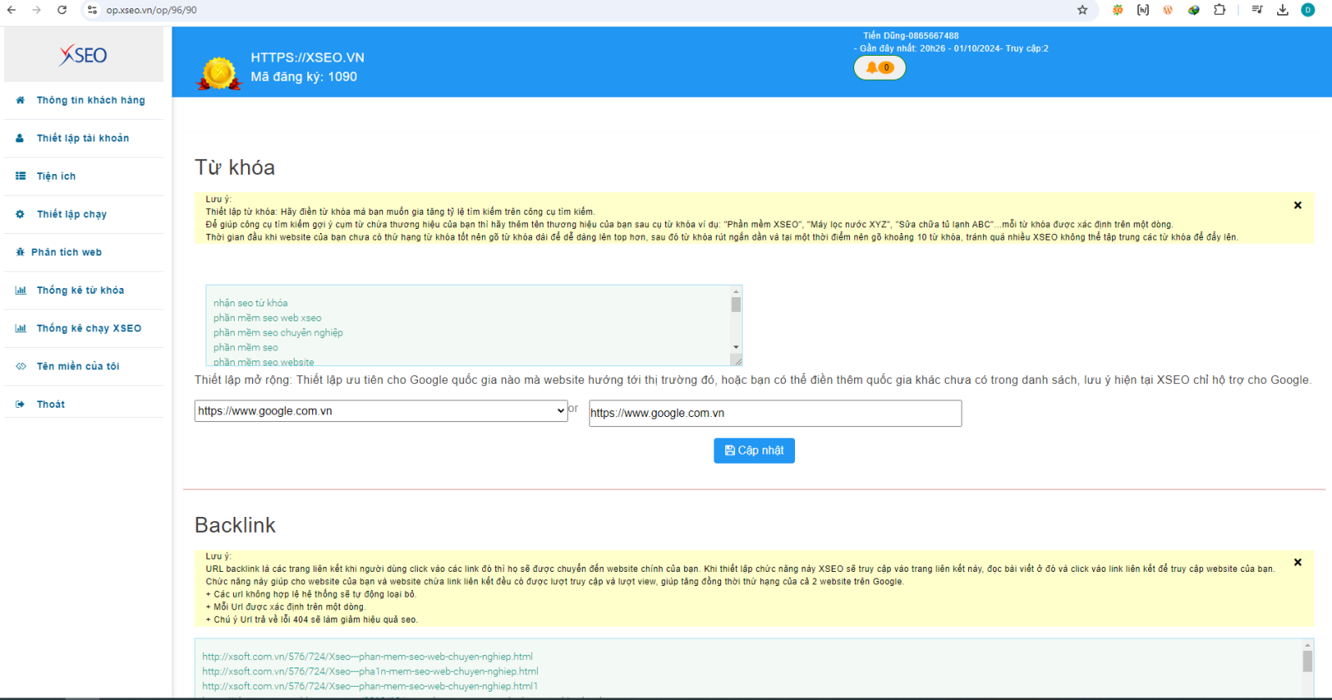The height and width of the screenshot is (700, 1332).
Task: Click gear icon beside Thiết lập chạy
Action: tap(20, 214)
